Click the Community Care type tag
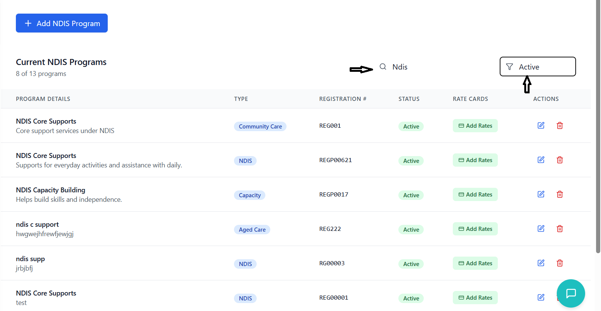This screenshot has height=311, width=601. [x=260, y=127]
